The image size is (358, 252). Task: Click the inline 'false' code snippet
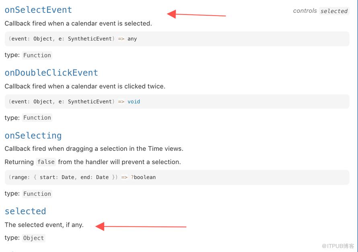[46, 162]
